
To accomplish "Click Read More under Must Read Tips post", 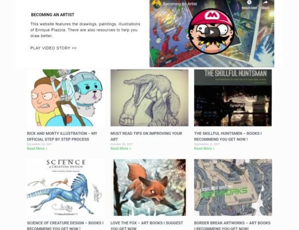I will [121, 149].
